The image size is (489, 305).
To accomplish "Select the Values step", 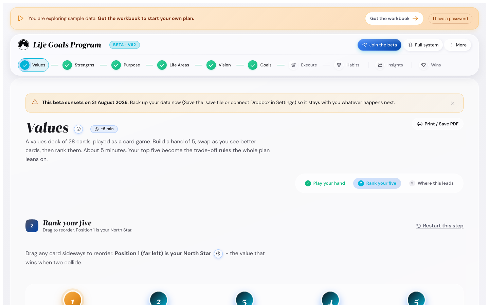I will click(x=33, y=65).
